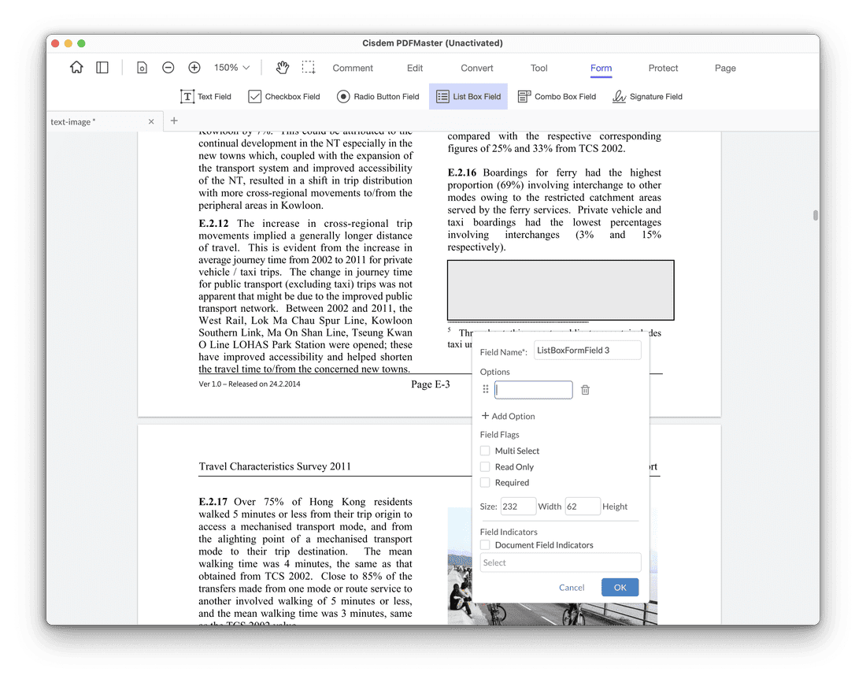Go to the Home icon
866x683 pixels.
[x=76, y=68]
